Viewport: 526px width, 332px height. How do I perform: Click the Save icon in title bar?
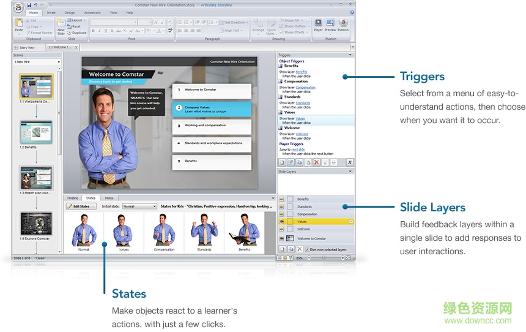click(29, 5)
